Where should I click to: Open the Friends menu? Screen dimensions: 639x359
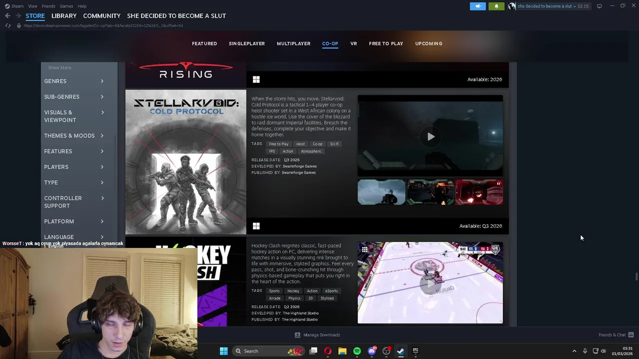click(48, 6)
